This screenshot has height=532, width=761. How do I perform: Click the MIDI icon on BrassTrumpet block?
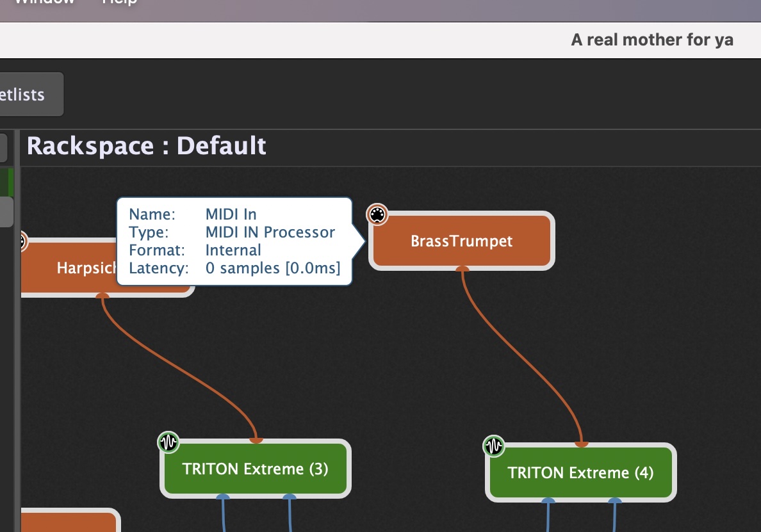(377, 214)
